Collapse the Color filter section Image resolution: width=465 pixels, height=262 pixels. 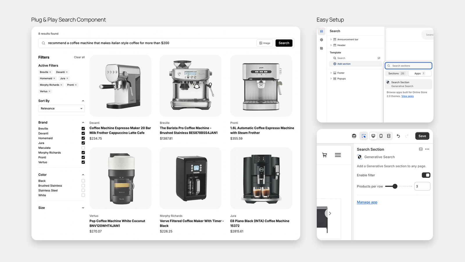point(83,175)
